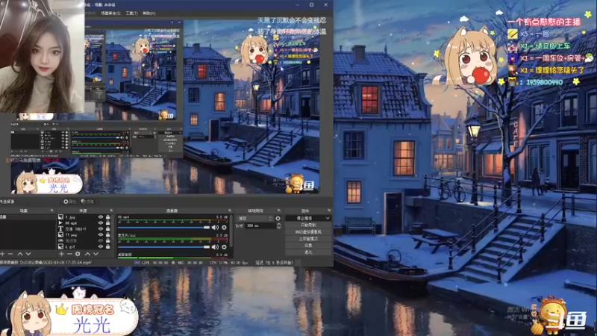The height and width of the screenshot is (336, 597).
Task: Open Settings from Controls panel
Action: coord(308,246)
